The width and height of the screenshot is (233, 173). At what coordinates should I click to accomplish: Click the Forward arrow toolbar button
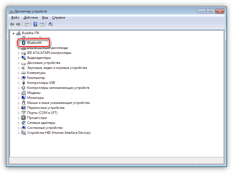tap(18, 24)
